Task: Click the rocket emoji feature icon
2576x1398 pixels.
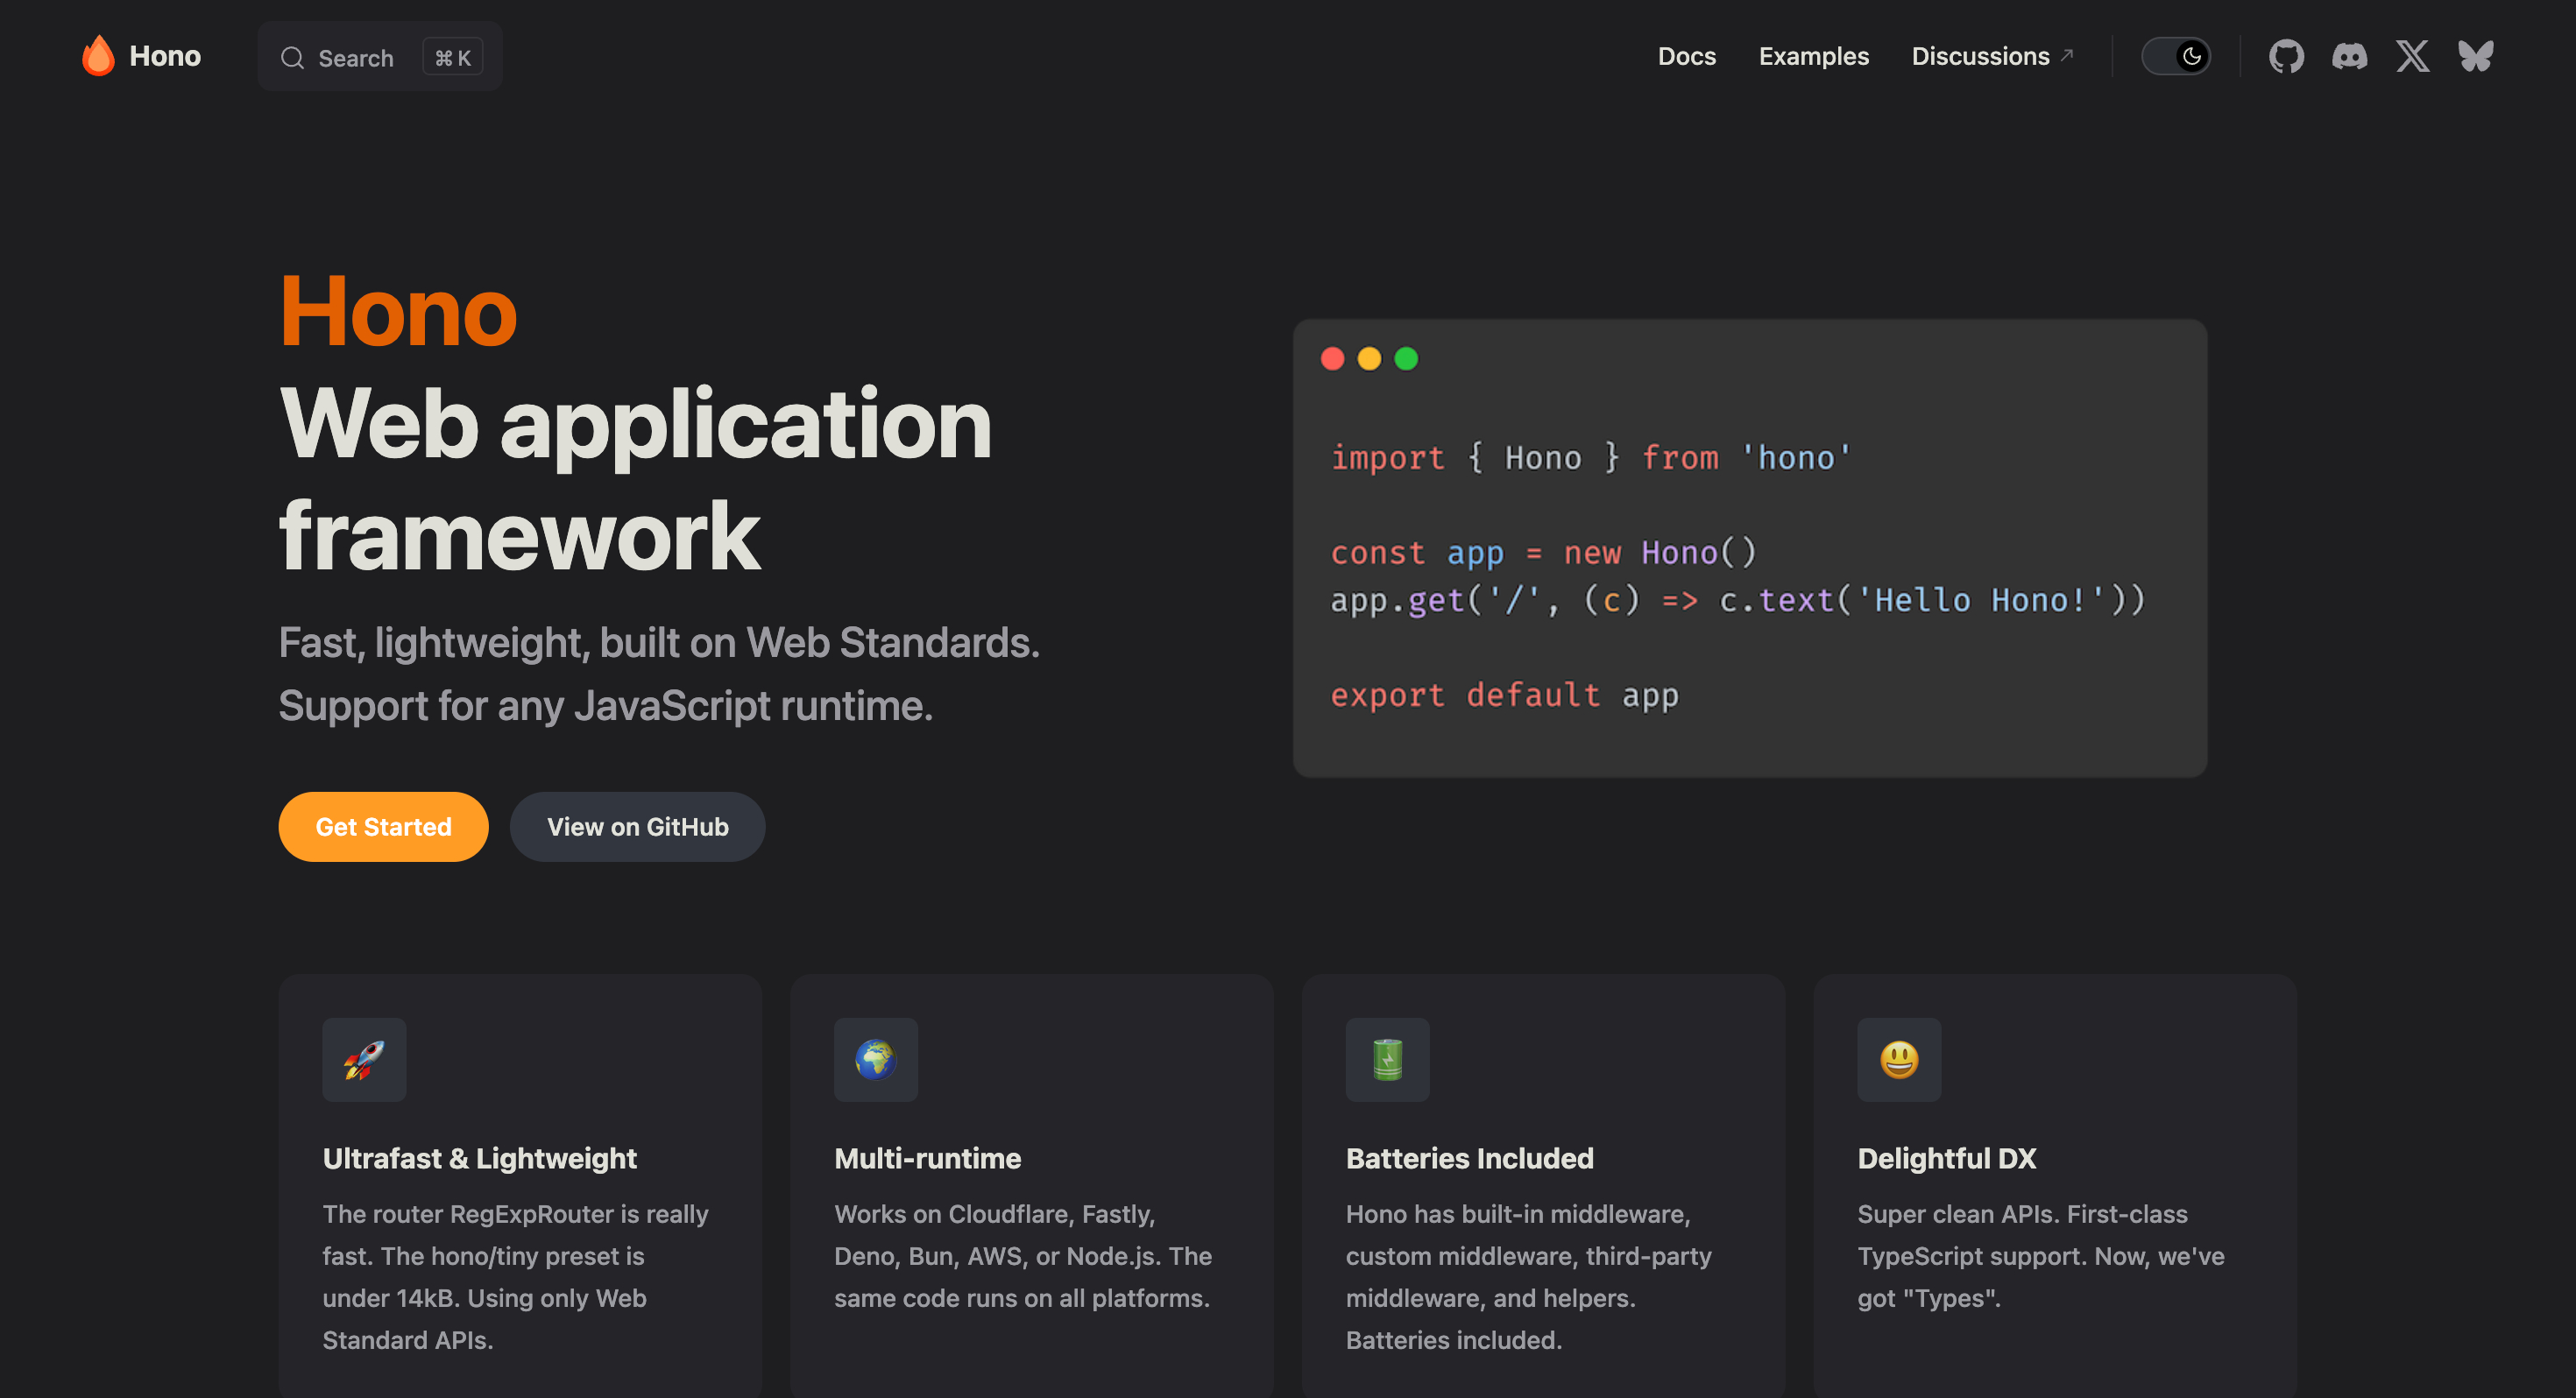Action: (364, 1059)
